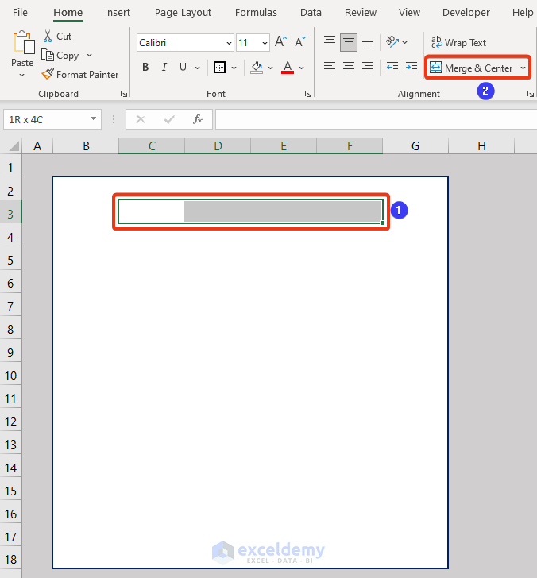
Task: Expand underline style dropdown arrow
Action: 198,68
